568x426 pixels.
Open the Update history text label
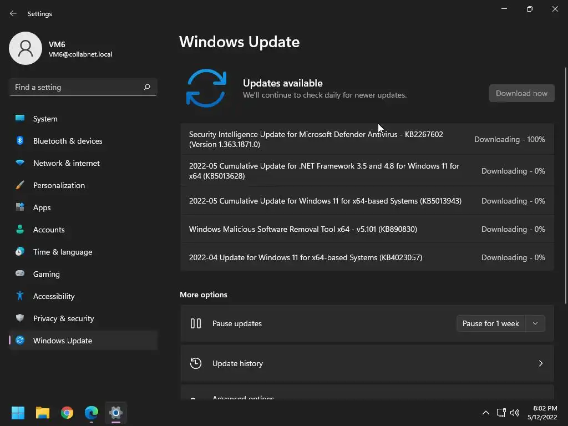237,363
